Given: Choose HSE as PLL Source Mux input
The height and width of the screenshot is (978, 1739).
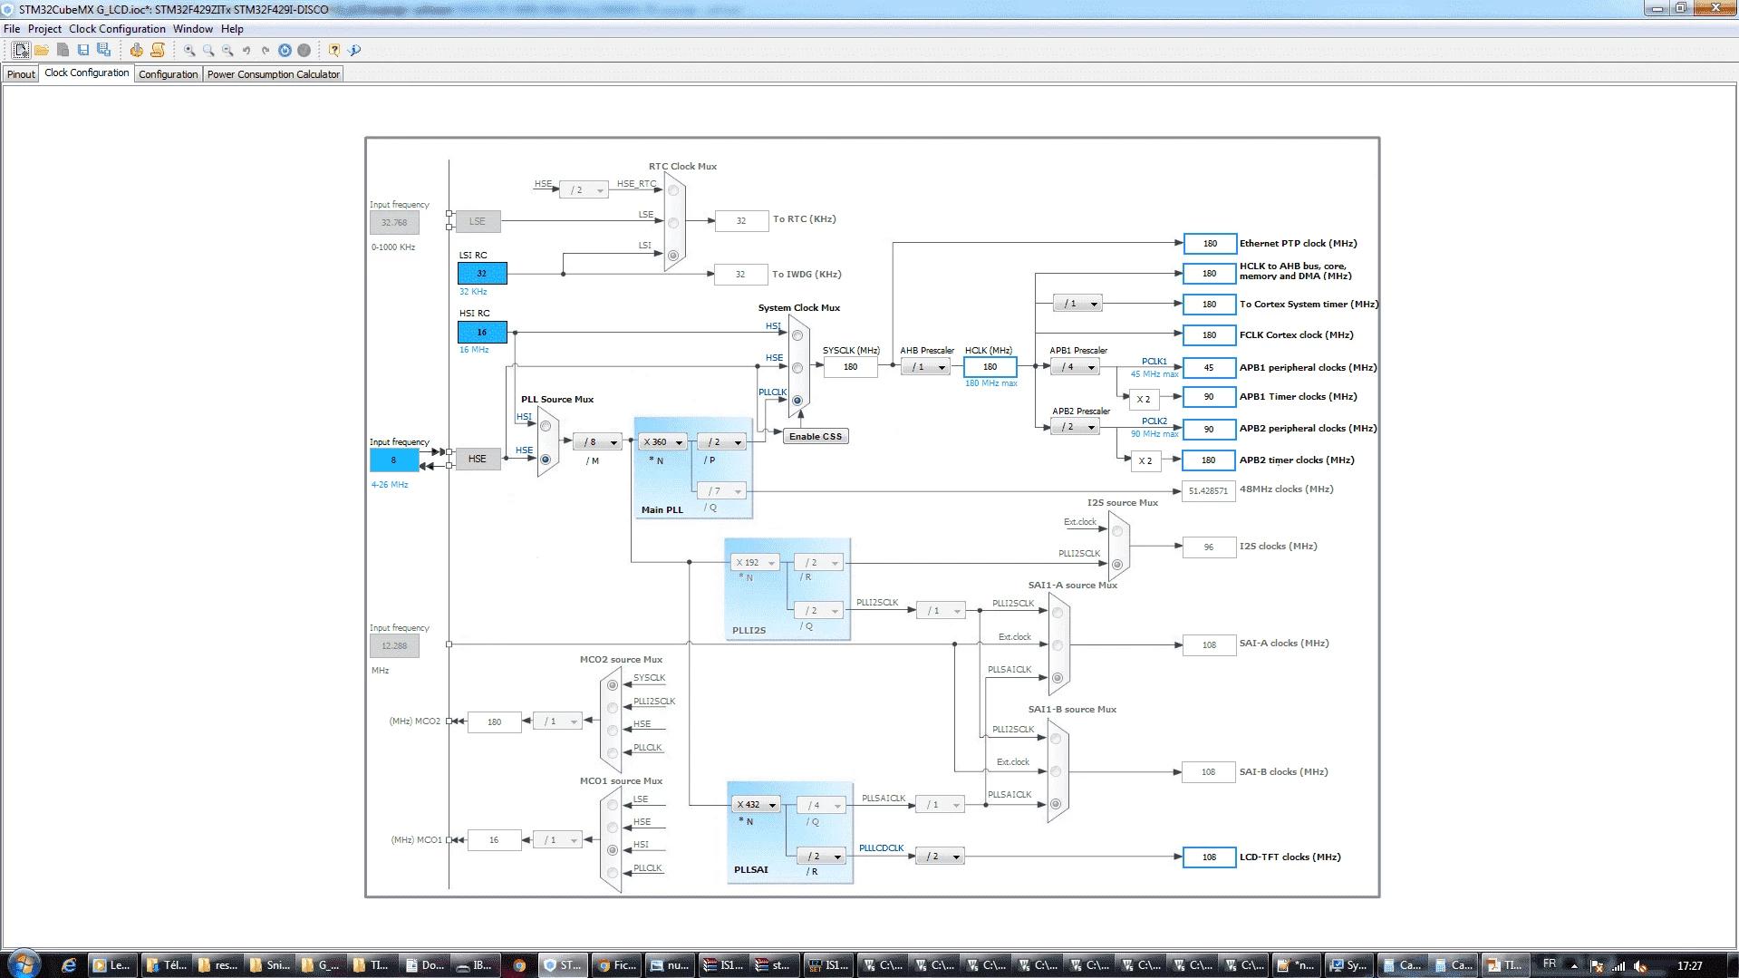Looking at the screenshot, I should pyautogui.click(x=546, y=460).
